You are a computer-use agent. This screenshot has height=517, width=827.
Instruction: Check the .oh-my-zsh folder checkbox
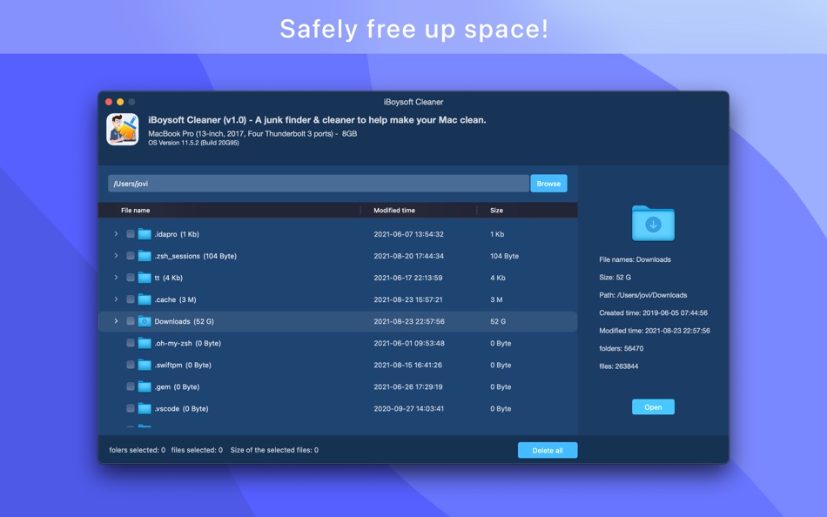click(131, 343)
